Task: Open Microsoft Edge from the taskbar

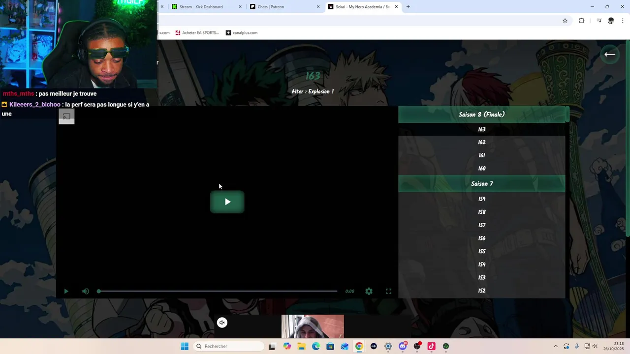Action: point(316,346)
